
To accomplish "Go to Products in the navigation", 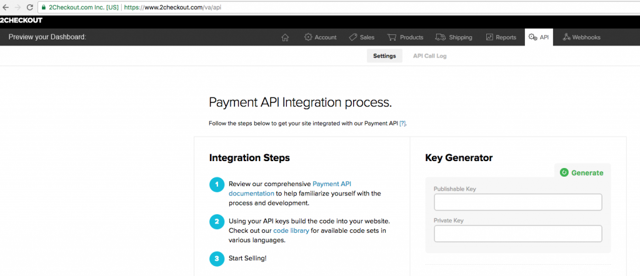I will [x=405, y=37].
